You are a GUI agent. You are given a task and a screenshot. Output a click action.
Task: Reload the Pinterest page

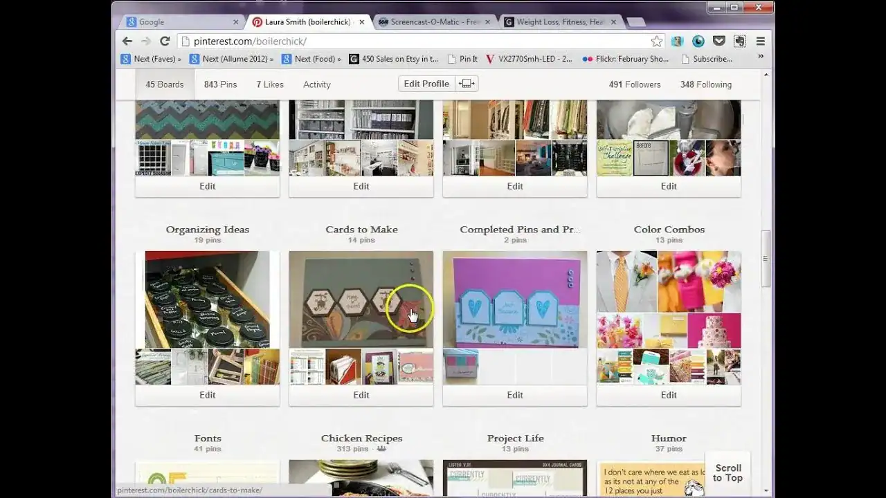click(165, 41)
